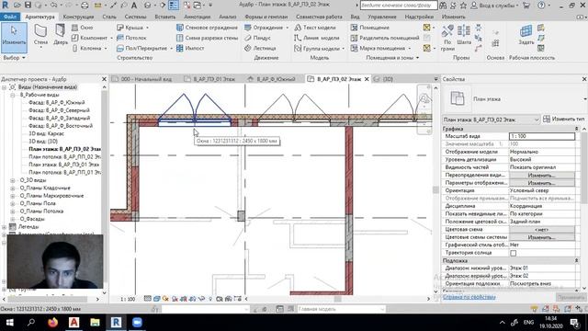The image size is (588, 331).
Task: Open Firefox from the taskbar
Action: click(x=53, y=323)
